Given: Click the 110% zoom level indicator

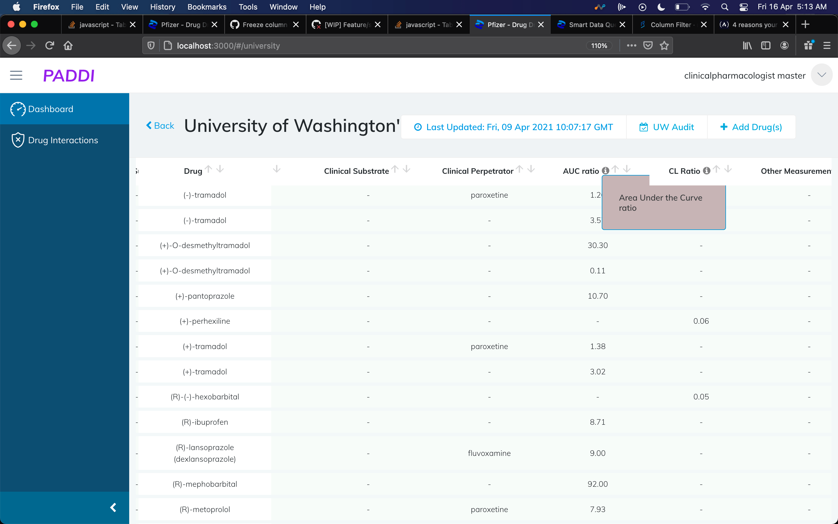Looking at the screenshot, I should point(599,45).
